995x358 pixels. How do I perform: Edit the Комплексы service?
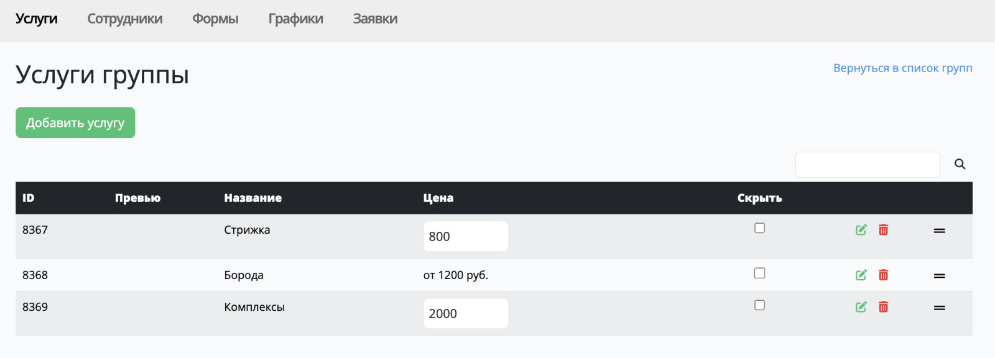tap(861, 307)
